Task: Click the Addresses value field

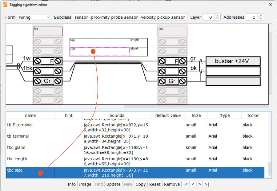Action: coord(252,17)
